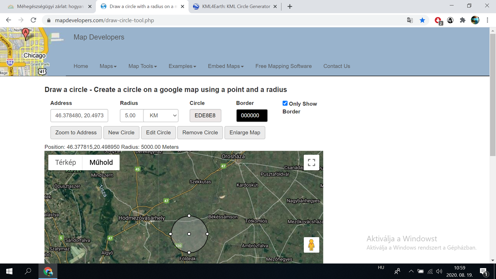Click the Remove Circle button
Viewport: 496px width, 279px height.
[200, 133]
